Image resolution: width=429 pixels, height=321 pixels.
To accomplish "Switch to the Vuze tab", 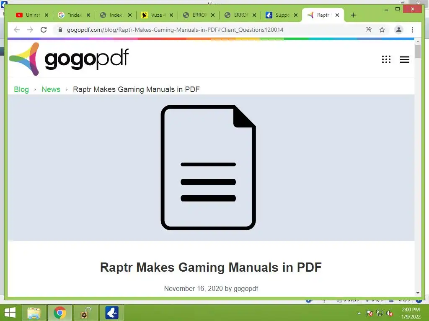I will tap(153, 15).
